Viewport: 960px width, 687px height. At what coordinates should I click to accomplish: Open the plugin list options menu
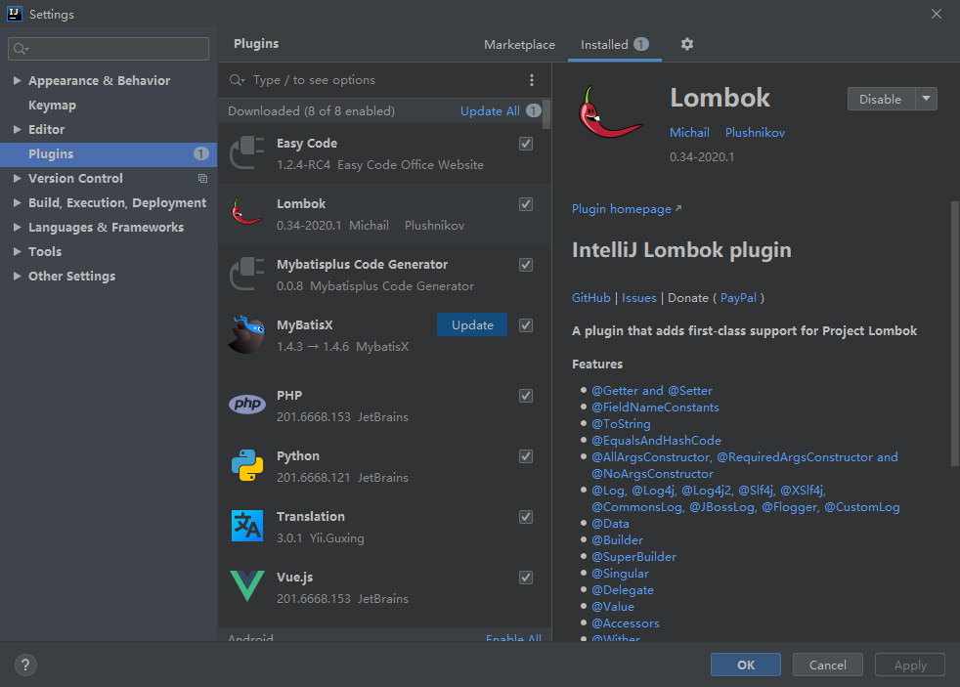pyautogui.click(x=532, y=80)
